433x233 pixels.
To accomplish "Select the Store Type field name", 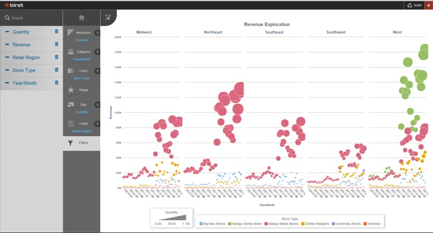I will [x=24, y=70].
